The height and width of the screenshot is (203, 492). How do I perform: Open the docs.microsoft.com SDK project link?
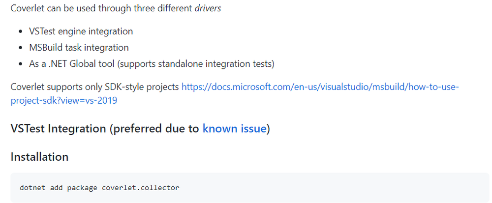pos(320,87)
